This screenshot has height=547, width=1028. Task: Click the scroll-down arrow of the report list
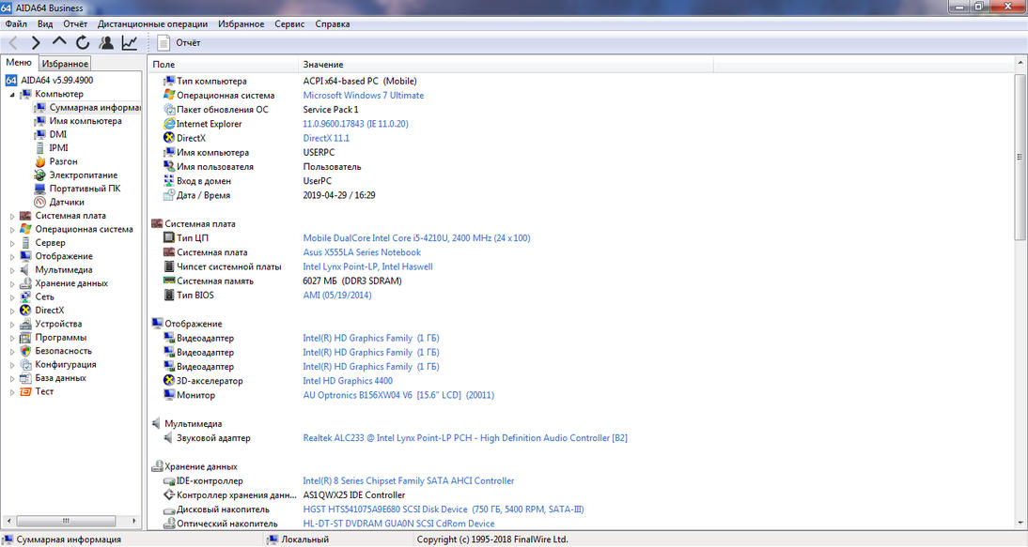(x=1020, y=524)
